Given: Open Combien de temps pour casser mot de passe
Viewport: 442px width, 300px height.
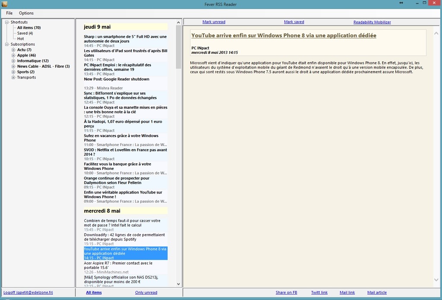Looking at the screenshot, I should click(126, 225).
